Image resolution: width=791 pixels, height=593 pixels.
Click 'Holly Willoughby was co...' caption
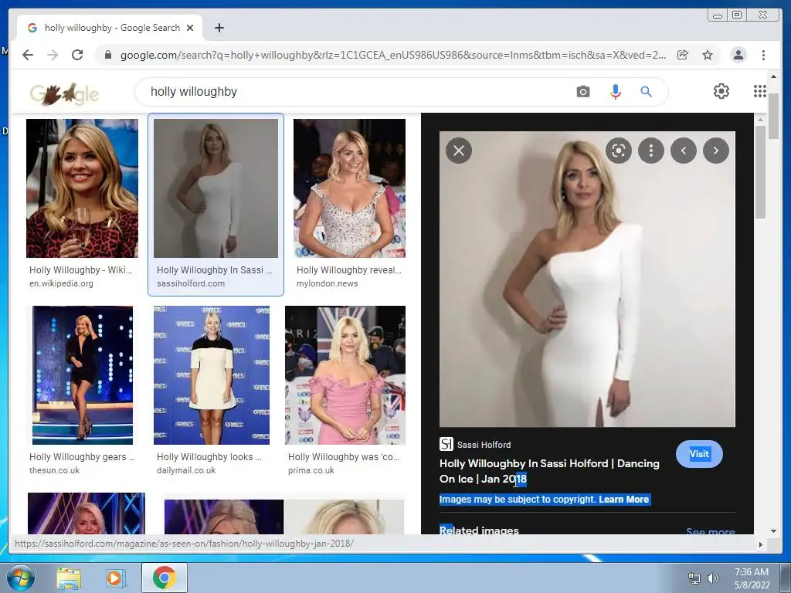[x=344, y=457]
